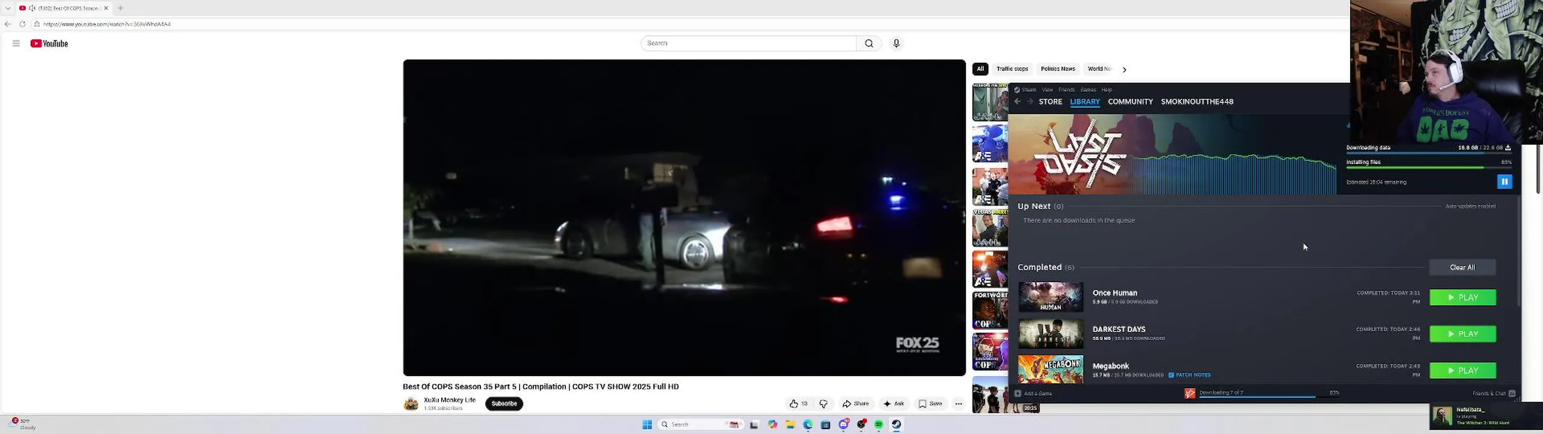Subscribe to XuXu Monkey Life channel
Image resolution: width=1543 pixels, height=434 pixels.
tap(504, 404)
